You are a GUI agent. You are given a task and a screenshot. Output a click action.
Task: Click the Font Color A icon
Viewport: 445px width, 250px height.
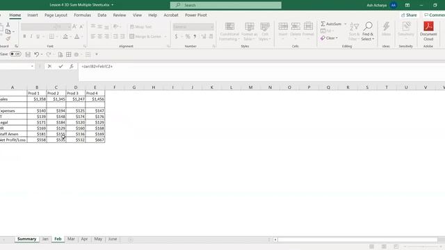77,36
